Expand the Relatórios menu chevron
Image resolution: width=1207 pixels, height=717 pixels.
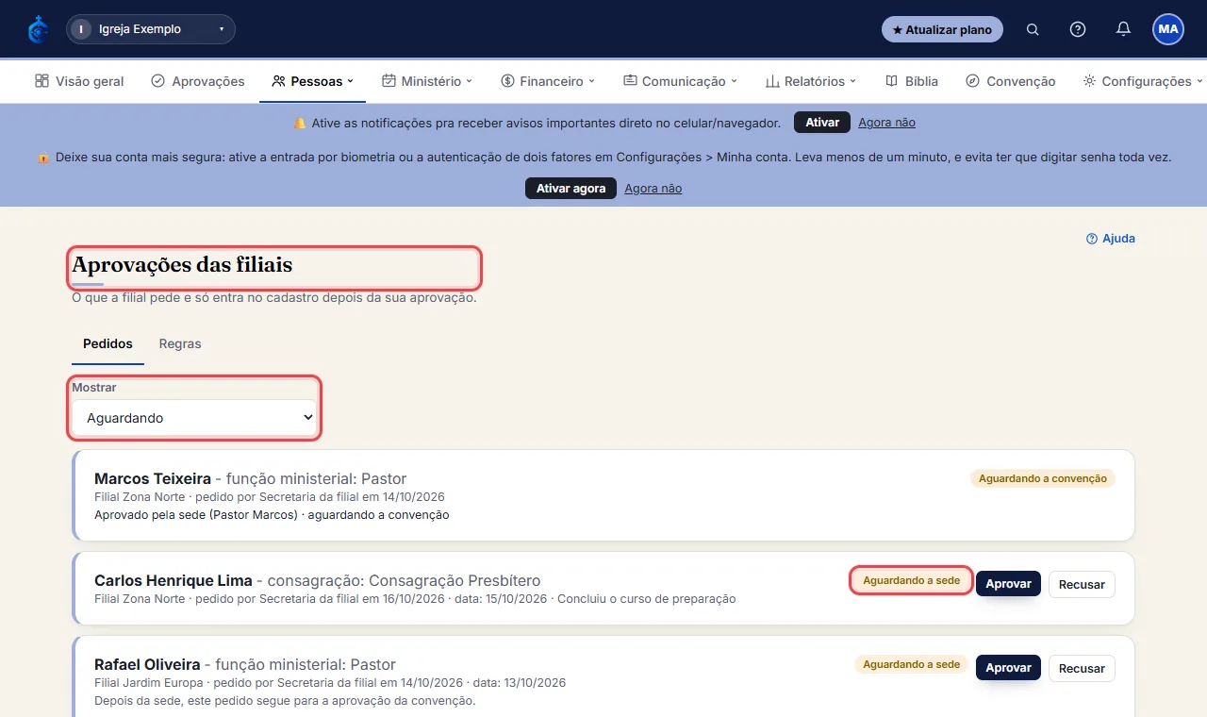pos(852,81)
